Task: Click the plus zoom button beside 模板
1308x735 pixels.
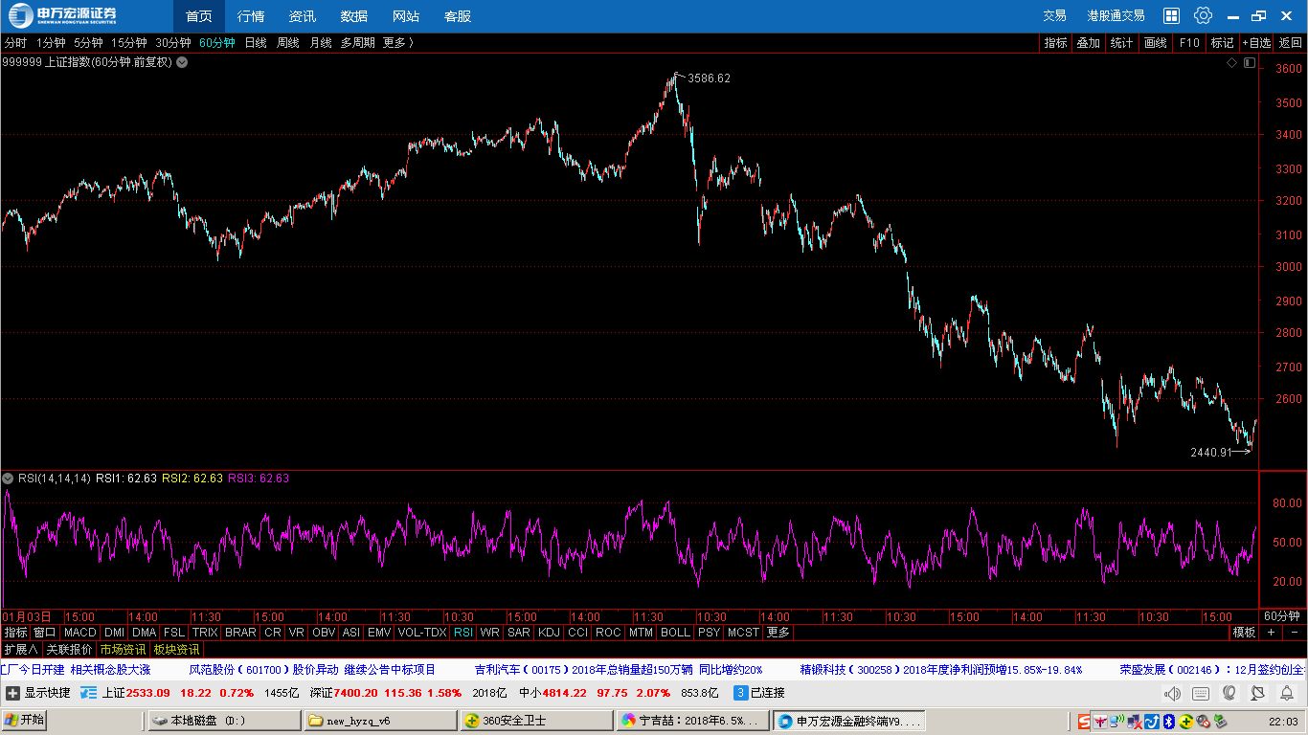Action: click(1271, 633)
